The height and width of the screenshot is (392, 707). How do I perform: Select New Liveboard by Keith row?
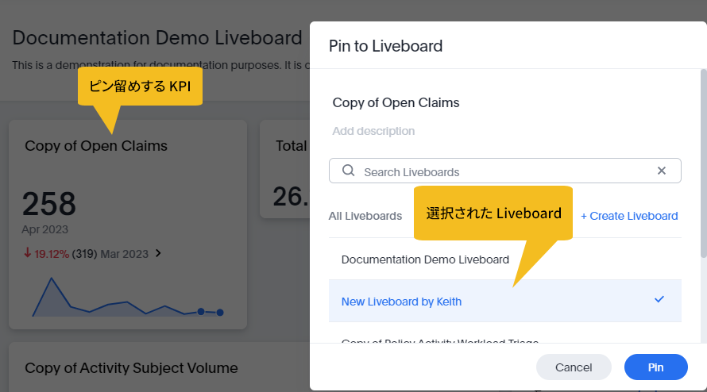tap(504, 301)
